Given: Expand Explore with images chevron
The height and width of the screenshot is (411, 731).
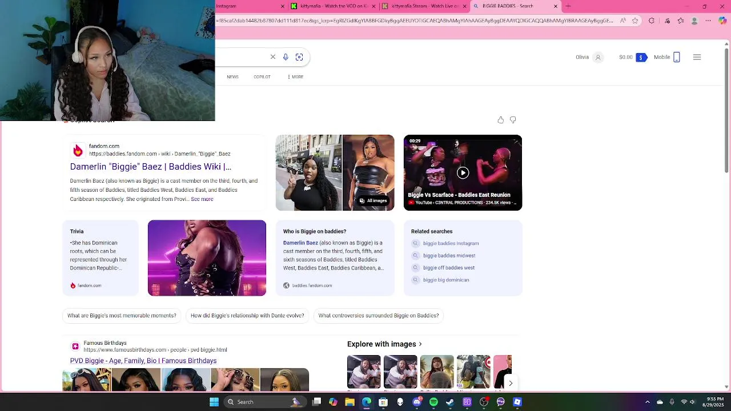Looking at the screenshot, I should pyautogui.click(x=420, y=344).
